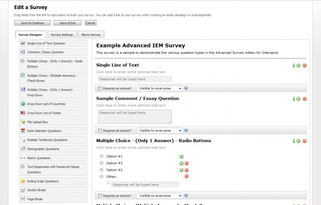
Task: Click the Other response text field
Action: (145, 185)
